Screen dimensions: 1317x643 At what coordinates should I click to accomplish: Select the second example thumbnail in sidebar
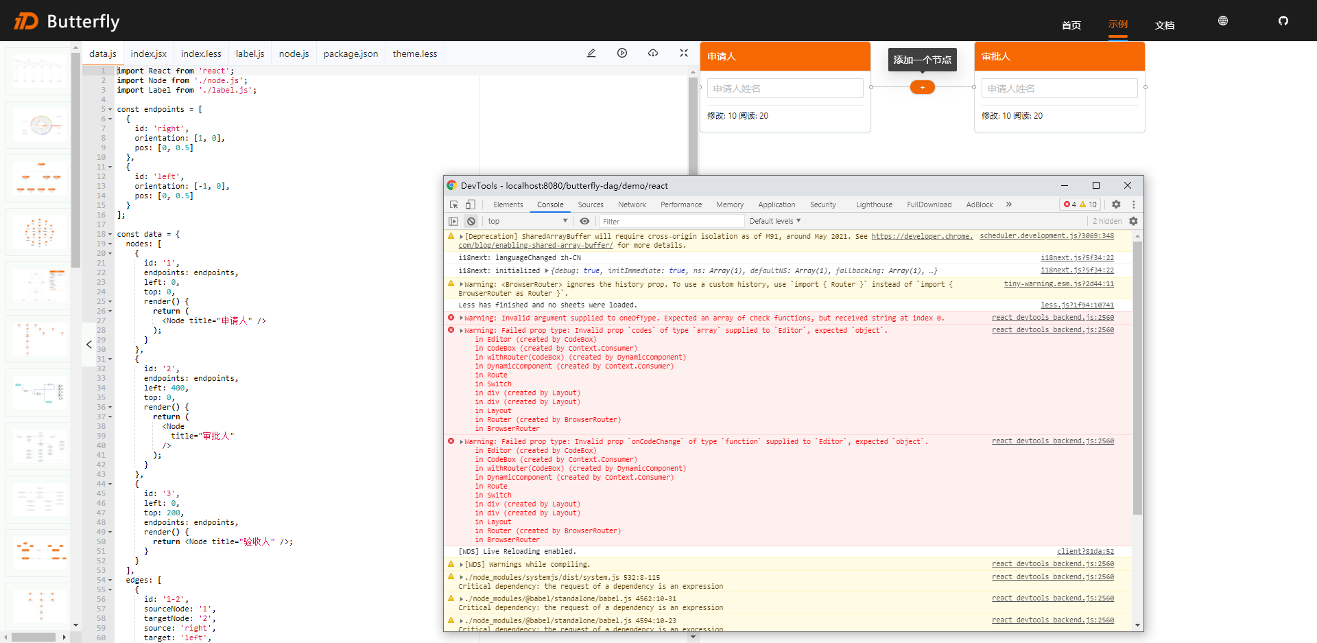click(38, 125)
